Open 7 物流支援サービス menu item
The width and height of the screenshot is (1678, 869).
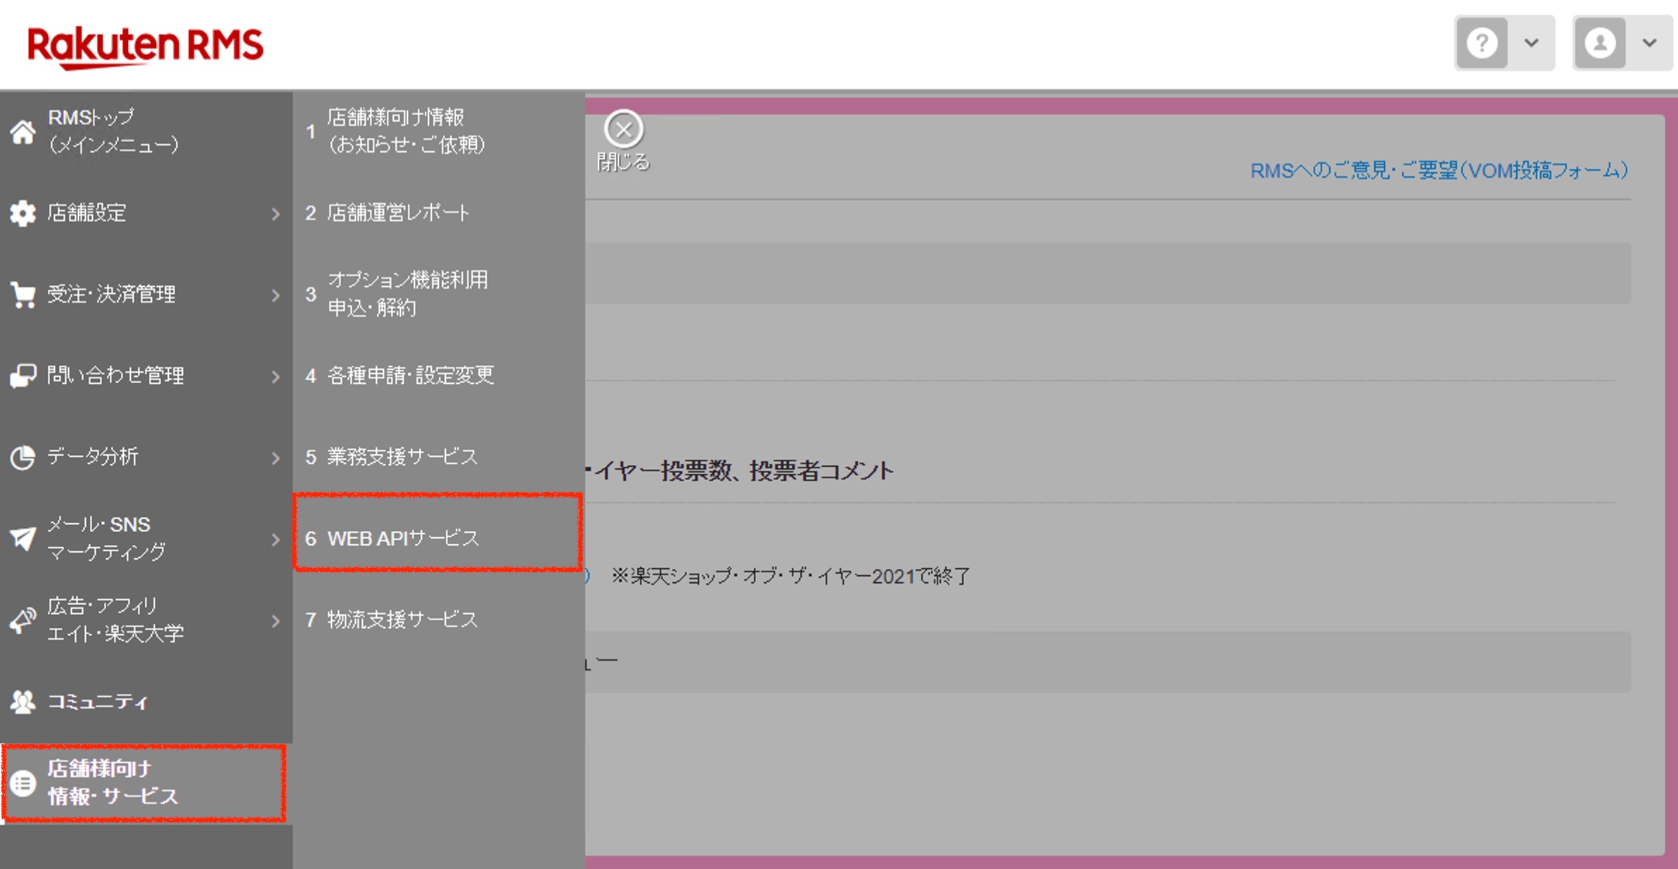(402, 620)
